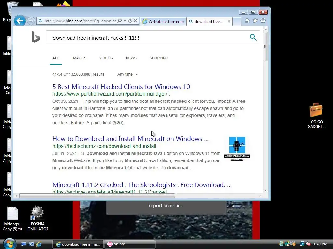Click the horizontal scrollbar thumb
Viewport: 333px width, 249px height.
tap(97, 196)
